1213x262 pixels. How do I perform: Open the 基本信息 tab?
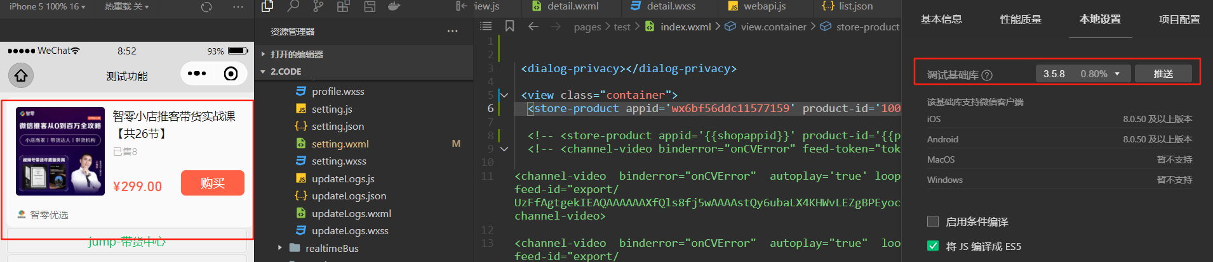pos(941,20)
